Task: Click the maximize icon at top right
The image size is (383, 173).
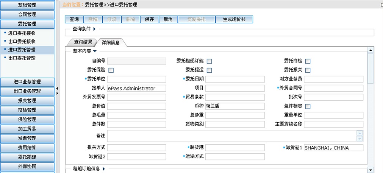Action: click(381, 5)
